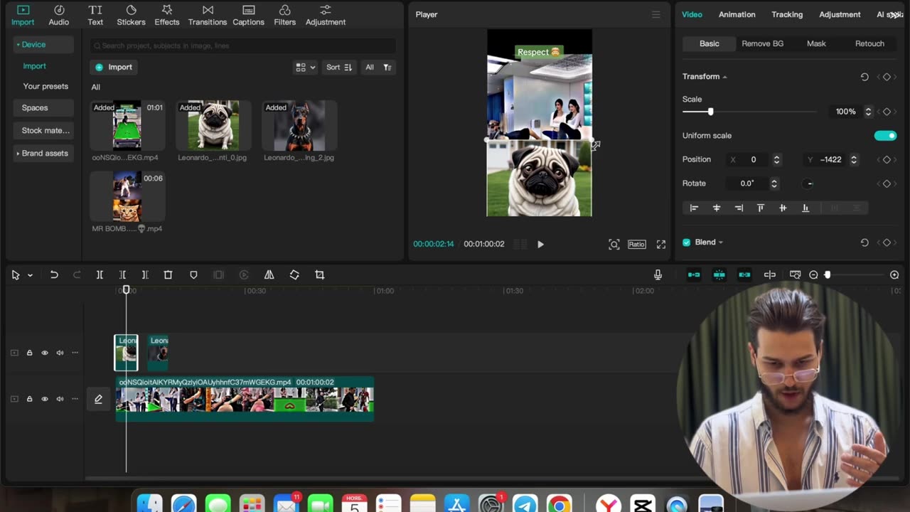The height and width of the screenshot is (512, 910).
Task: Align clip to left edge
Action: click(694, 208)
